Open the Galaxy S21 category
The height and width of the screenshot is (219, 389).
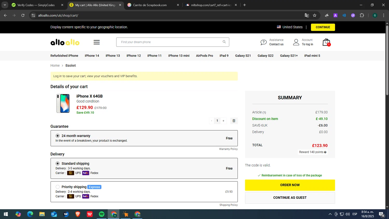tap(243, 56)
